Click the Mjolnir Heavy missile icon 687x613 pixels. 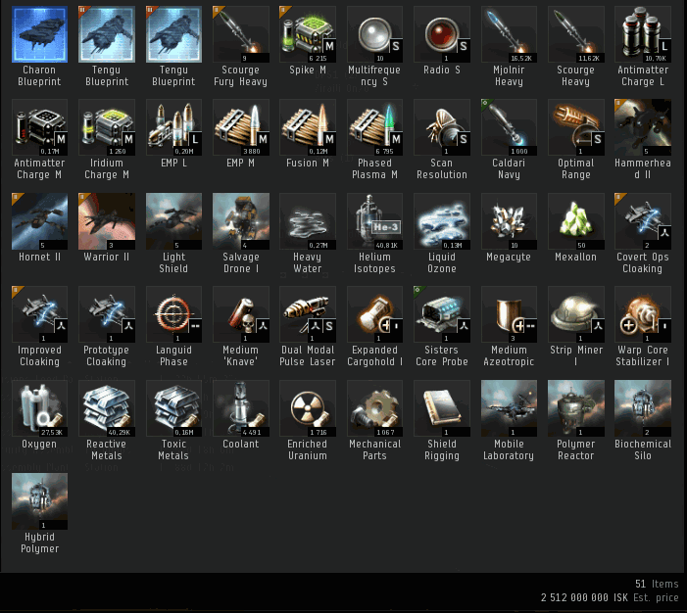509,34
